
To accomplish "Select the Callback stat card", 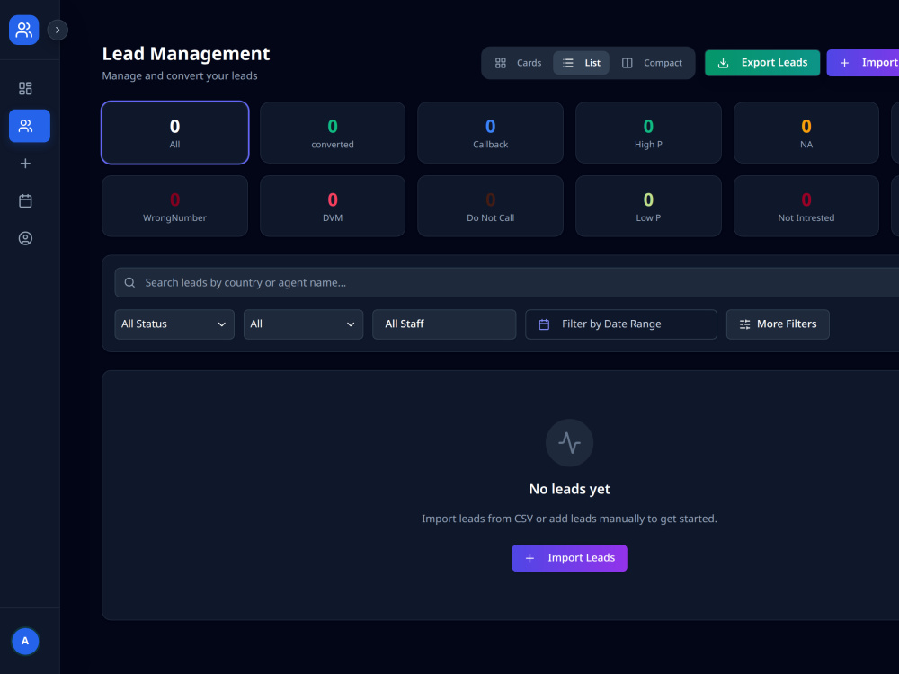I will click(490, 132).
